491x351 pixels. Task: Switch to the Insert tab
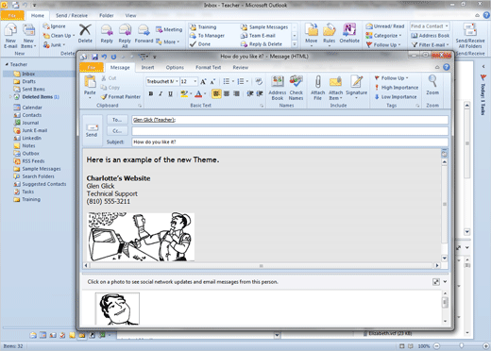click(x=147, y=67)
